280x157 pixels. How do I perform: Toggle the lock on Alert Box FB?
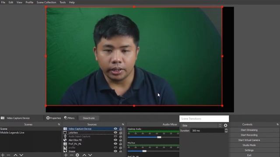tap(121, 140)
